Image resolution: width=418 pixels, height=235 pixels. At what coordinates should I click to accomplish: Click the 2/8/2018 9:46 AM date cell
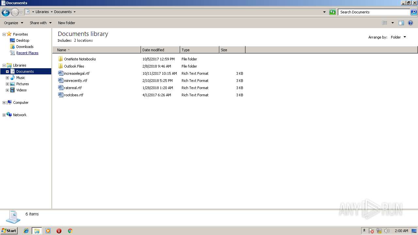coord(157,66)
